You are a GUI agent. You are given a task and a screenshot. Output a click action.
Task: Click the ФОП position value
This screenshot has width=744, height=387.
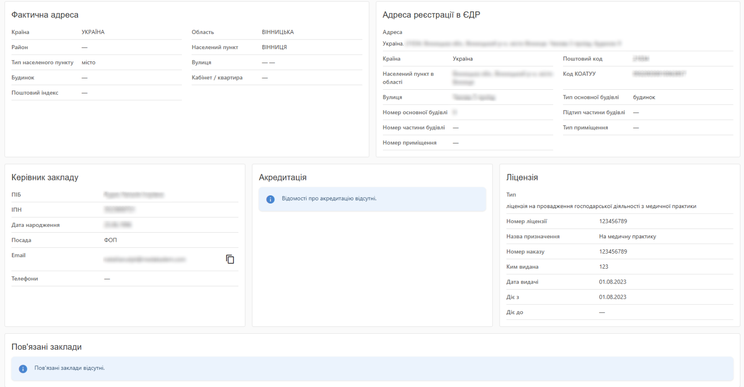[110, 240]
